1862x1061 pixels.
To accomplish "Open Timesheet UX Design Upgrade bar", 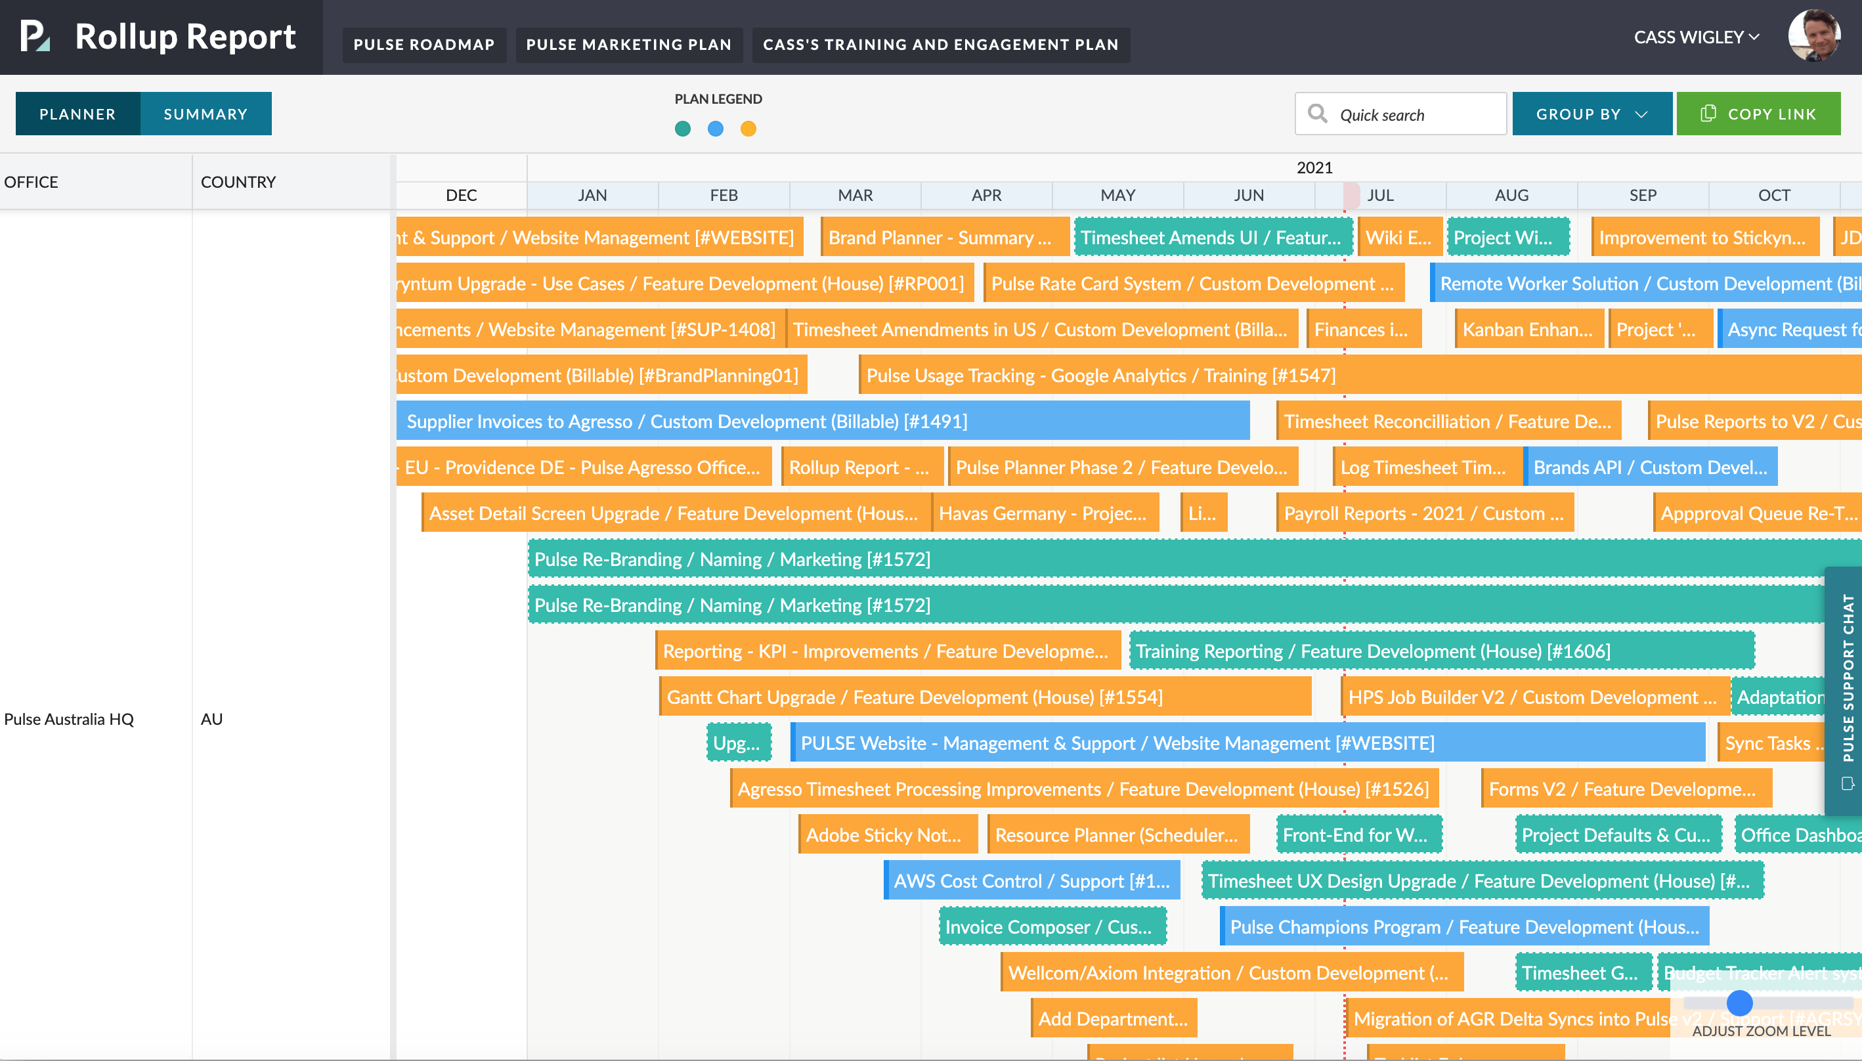I will 1483,880.
